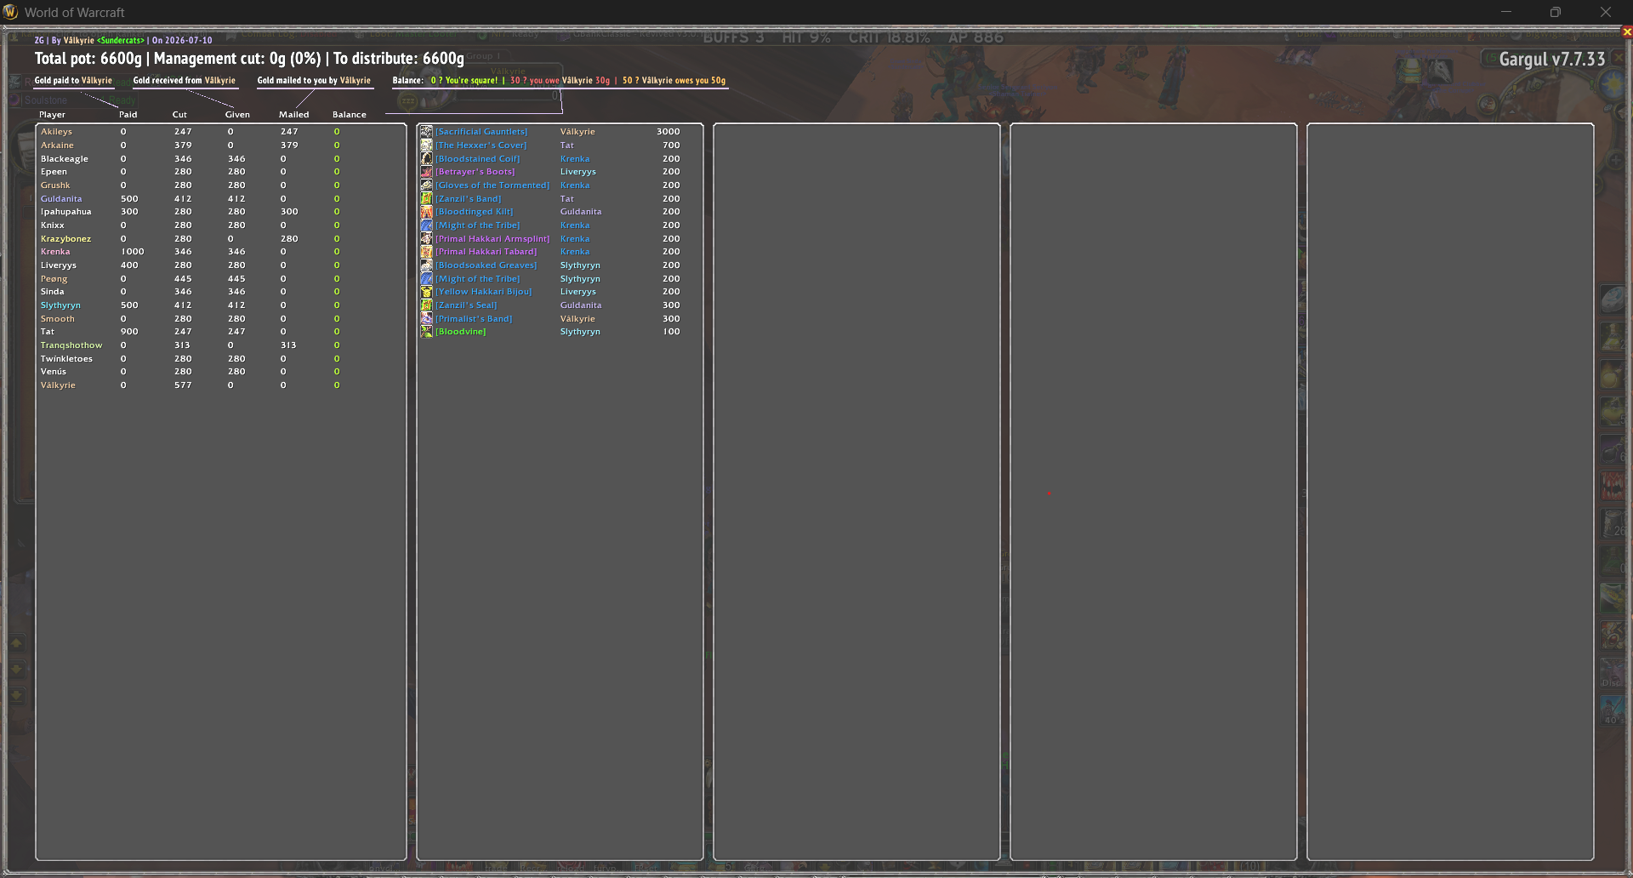The height and width of the screenshot is (878, 1633).
Task: Click Epeen in the Player column
Action: [x=54, y=172]
